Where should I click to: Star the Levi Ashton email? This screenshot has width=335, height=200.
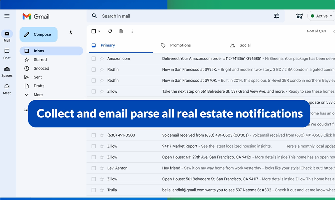102,168
